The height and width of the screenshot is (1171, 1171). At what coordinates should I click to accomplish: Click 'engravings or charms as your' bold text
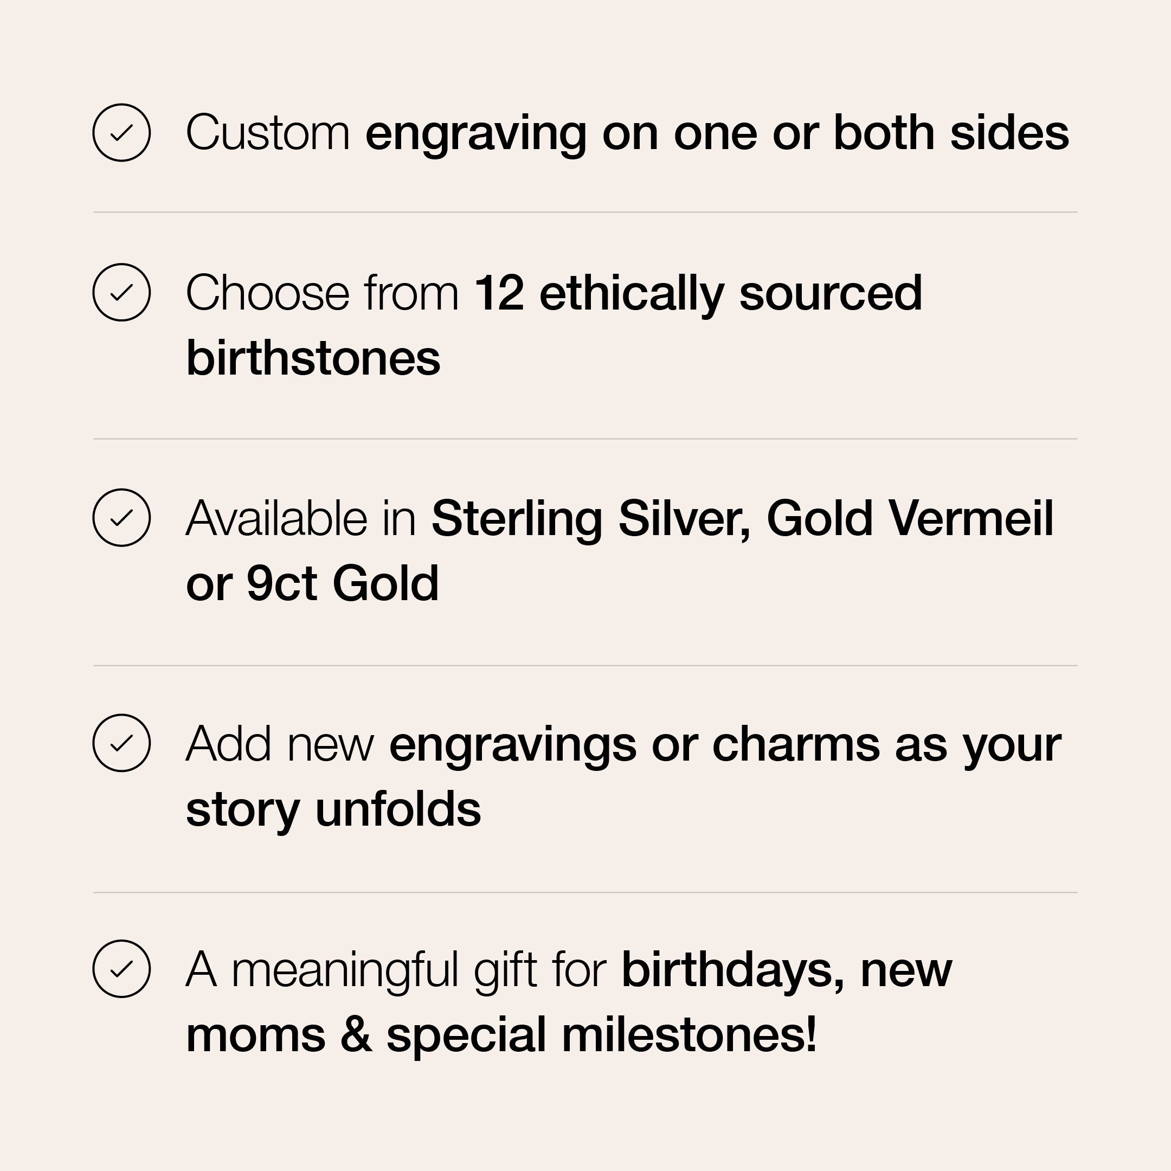[725, 744]
